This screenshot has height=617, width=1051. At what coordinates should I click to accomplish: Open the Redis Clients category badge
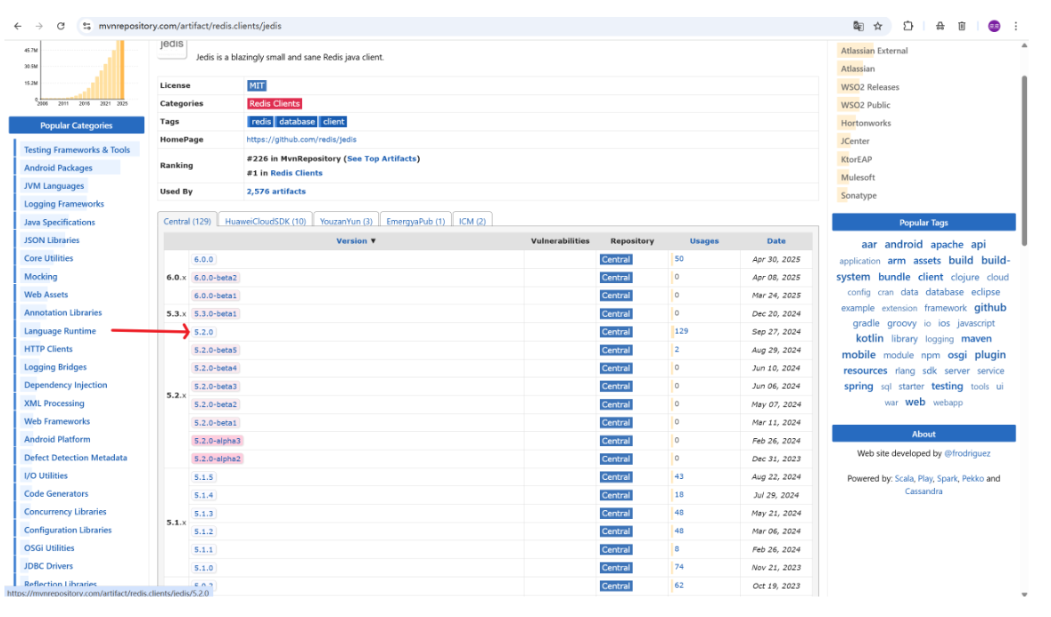(275, 104)
